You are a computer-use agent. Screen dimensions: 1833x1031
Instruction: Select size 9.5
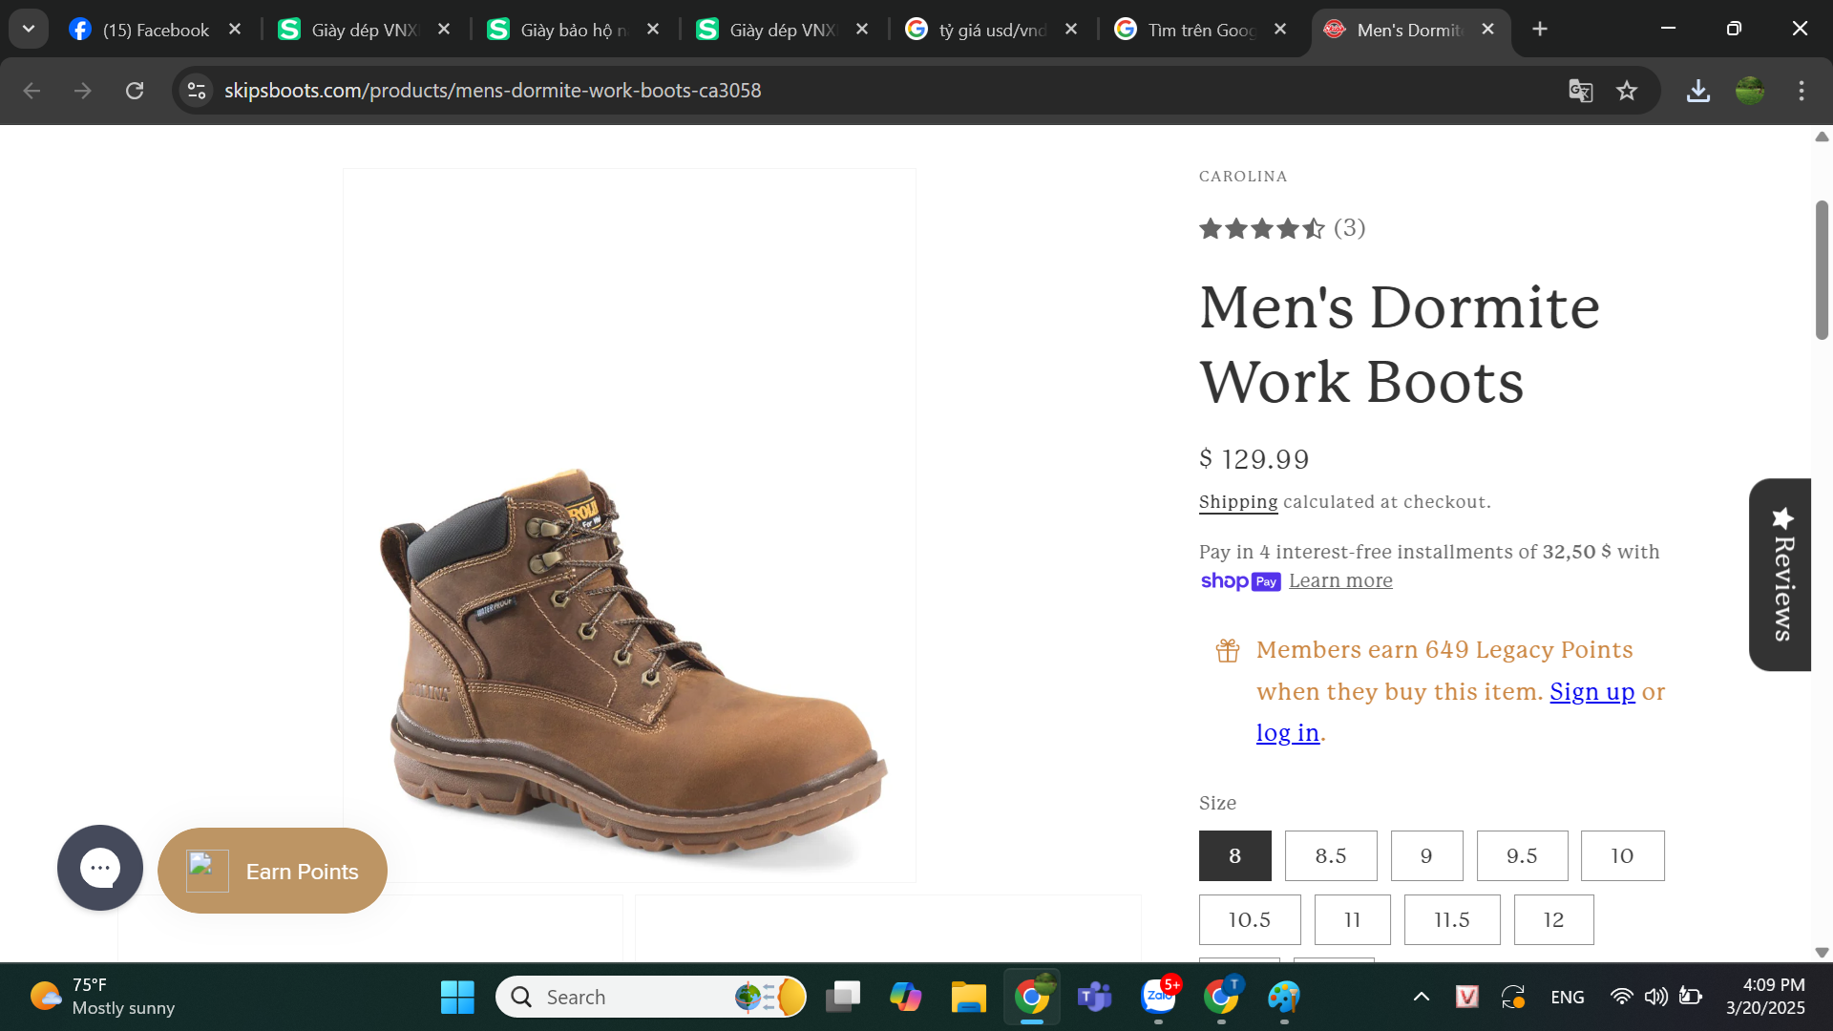[1522, 855]
